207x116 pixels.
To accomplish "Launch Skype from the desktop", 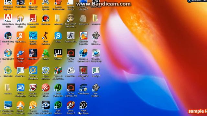I will tap(58, 37).
